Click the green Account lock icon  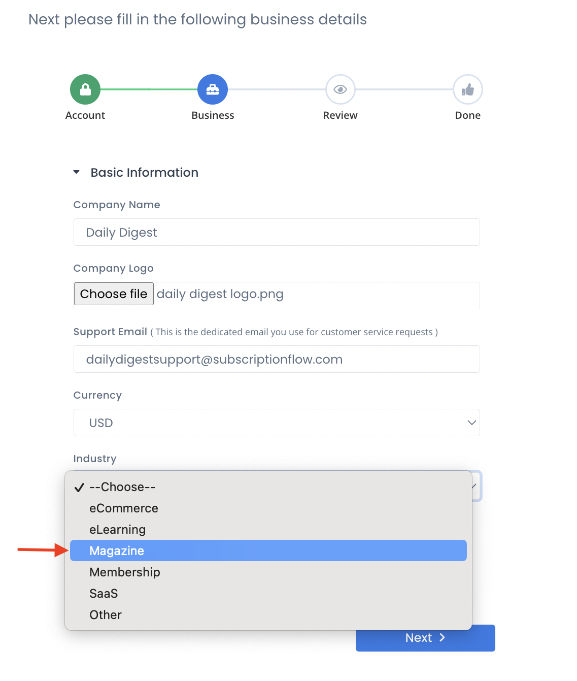[x=85, y=89]
